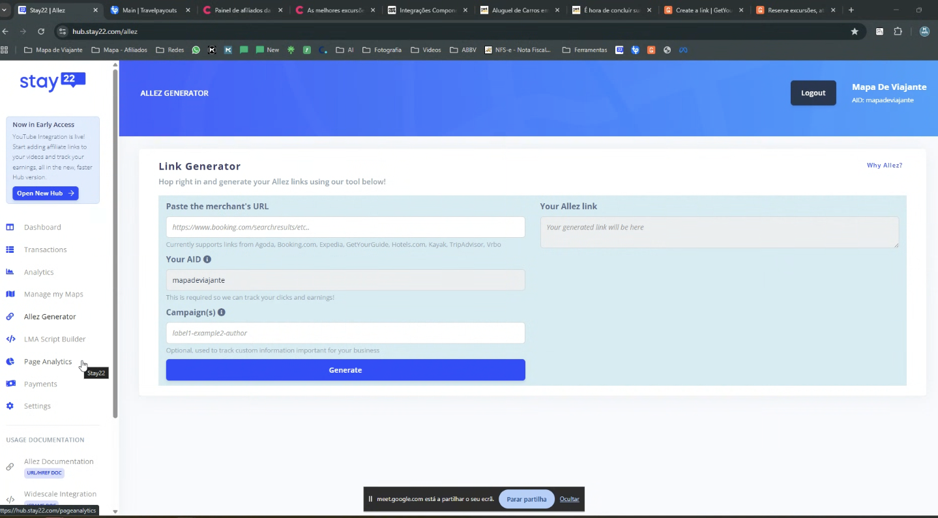
Task: Click the Page Analytics pie chart icon
Action: click(10, 362)
